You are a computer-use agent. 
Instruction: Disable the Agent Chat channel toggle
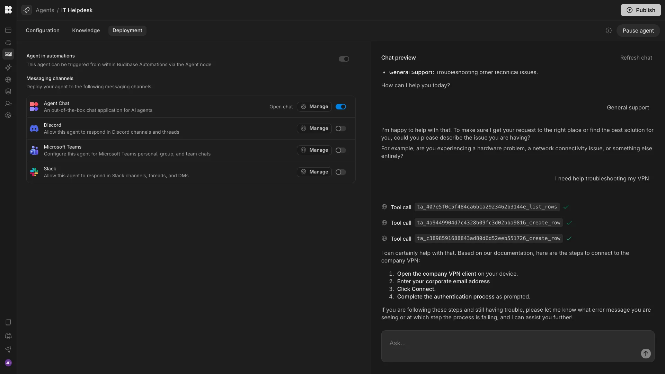coord(340,107)
